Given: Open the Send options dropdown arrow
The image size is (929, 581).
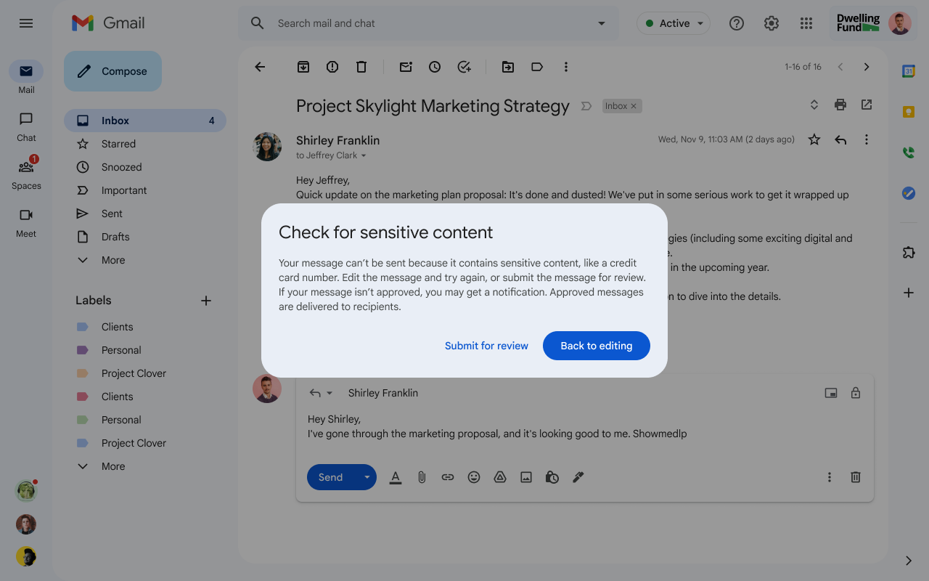Looking at the screenshot, I should (x=367, y=477).
